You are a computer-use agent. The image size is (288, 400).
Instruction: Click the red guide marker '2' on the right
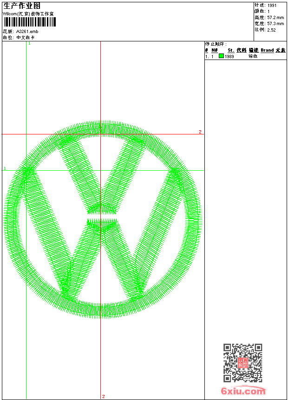point(200,132)
